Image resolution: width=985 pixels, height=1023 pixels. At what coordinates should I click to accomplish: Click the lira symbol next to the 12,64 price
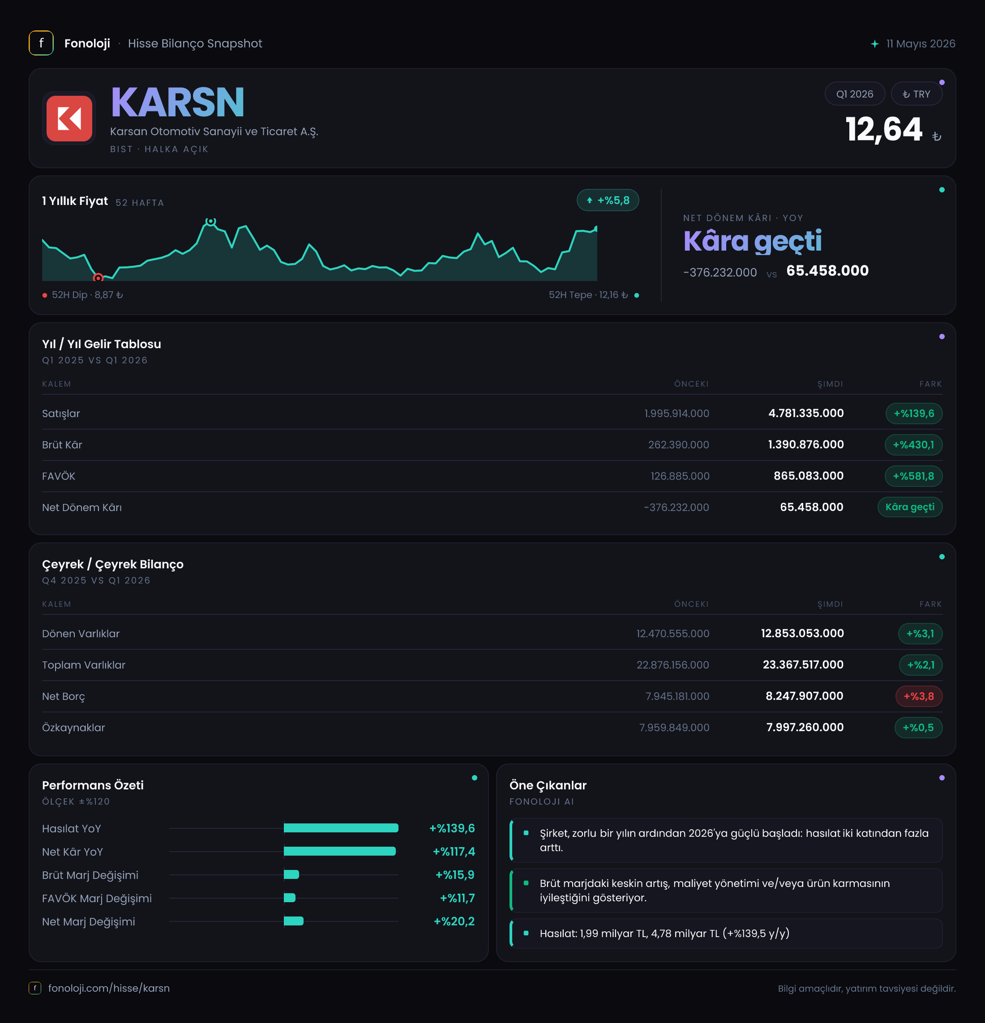pos(937,137)
